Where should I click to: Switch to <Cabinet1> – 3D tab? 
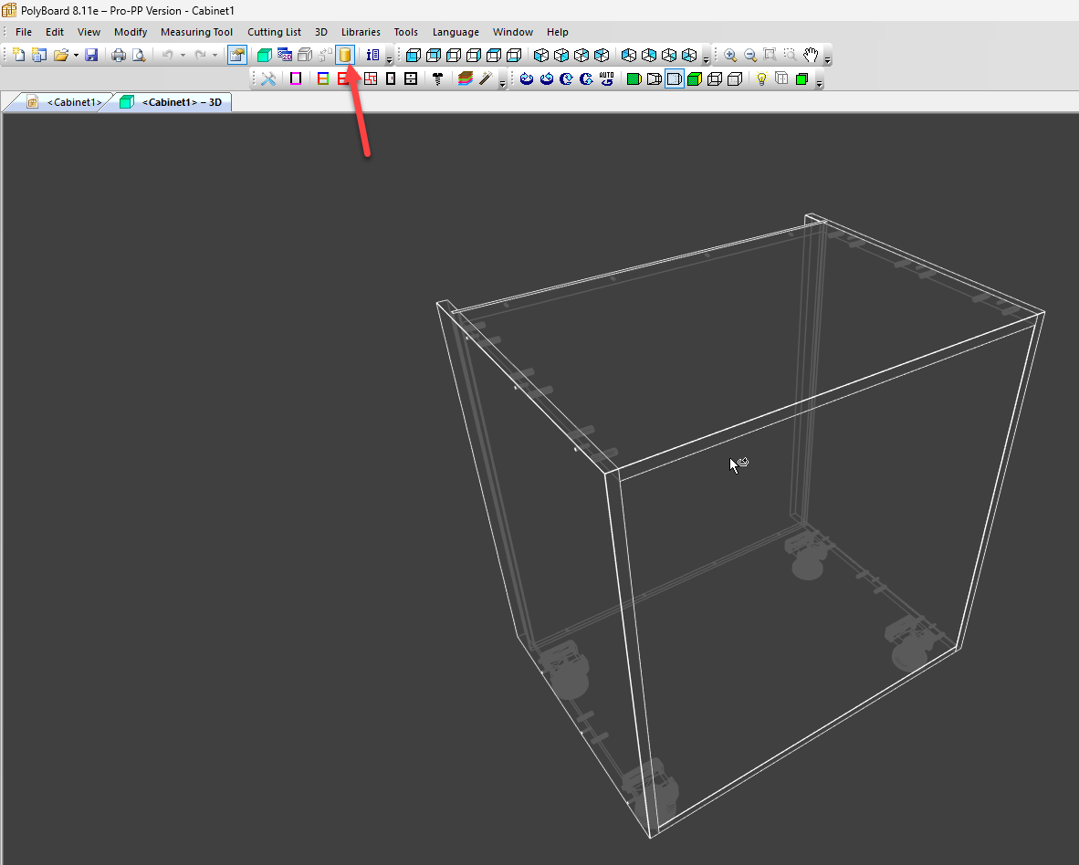pyautogui.click(x=172, y=102)
